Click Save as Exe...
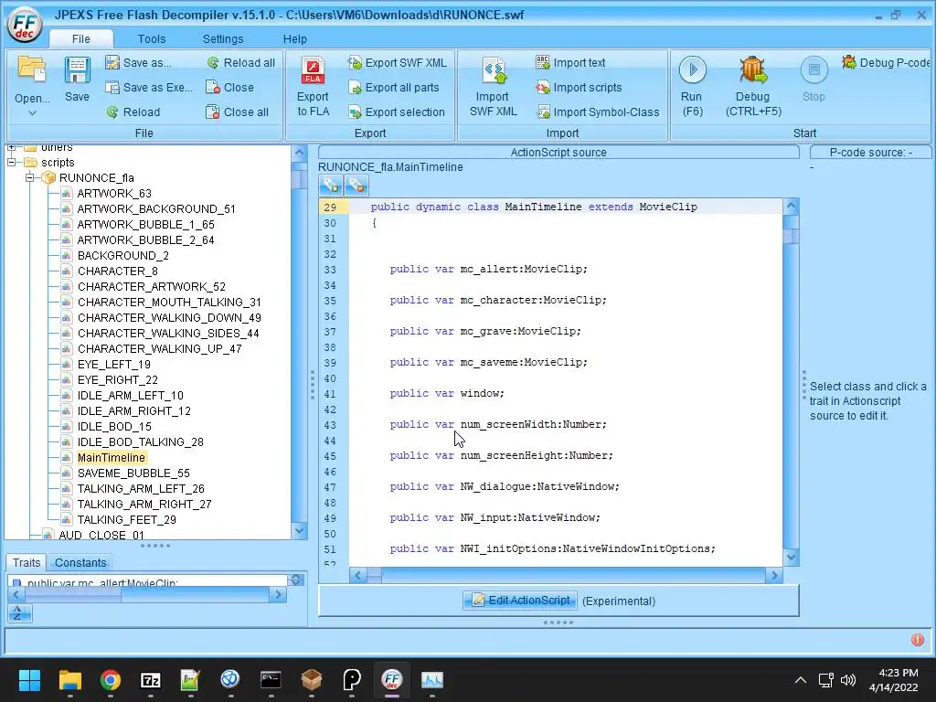Image resolution: width=936 pixels, height=702 pixels. pos(149,87)
